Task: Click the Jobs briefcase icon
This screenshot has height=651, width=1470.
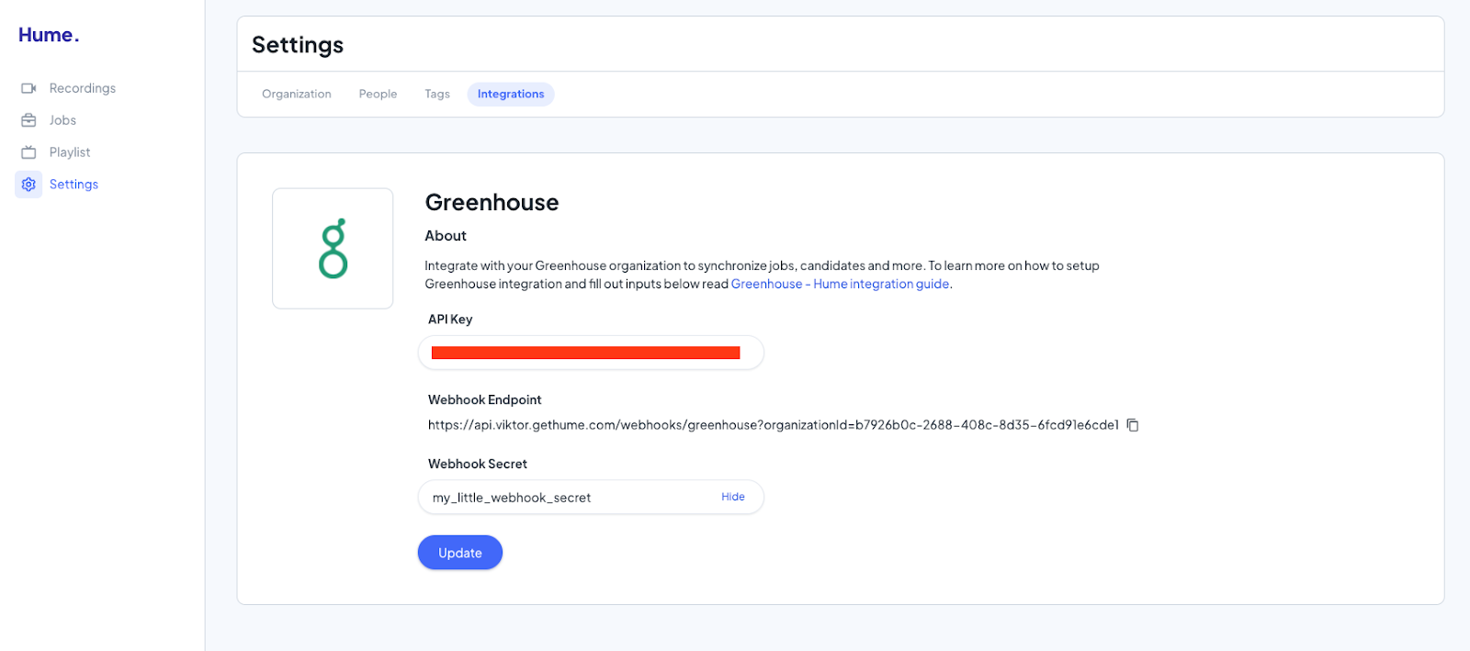Action: (x=28, y=120)
